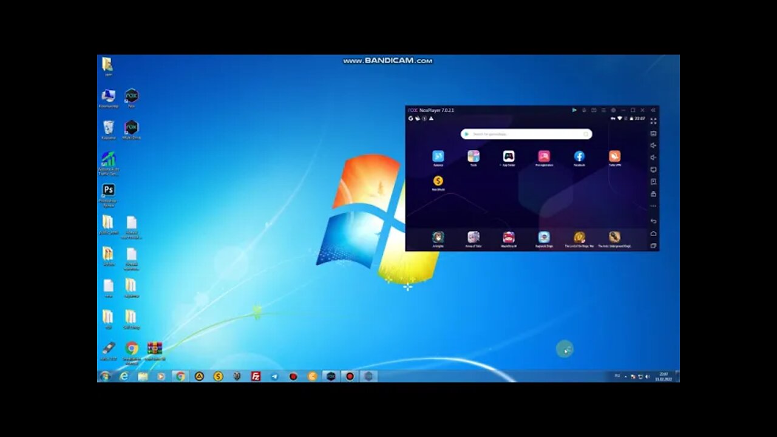The height and width of the screenshot is (437, 777).
Task: Launch MapleStory M from NoxPlayer dock
Action: click(x=509, y=237)
